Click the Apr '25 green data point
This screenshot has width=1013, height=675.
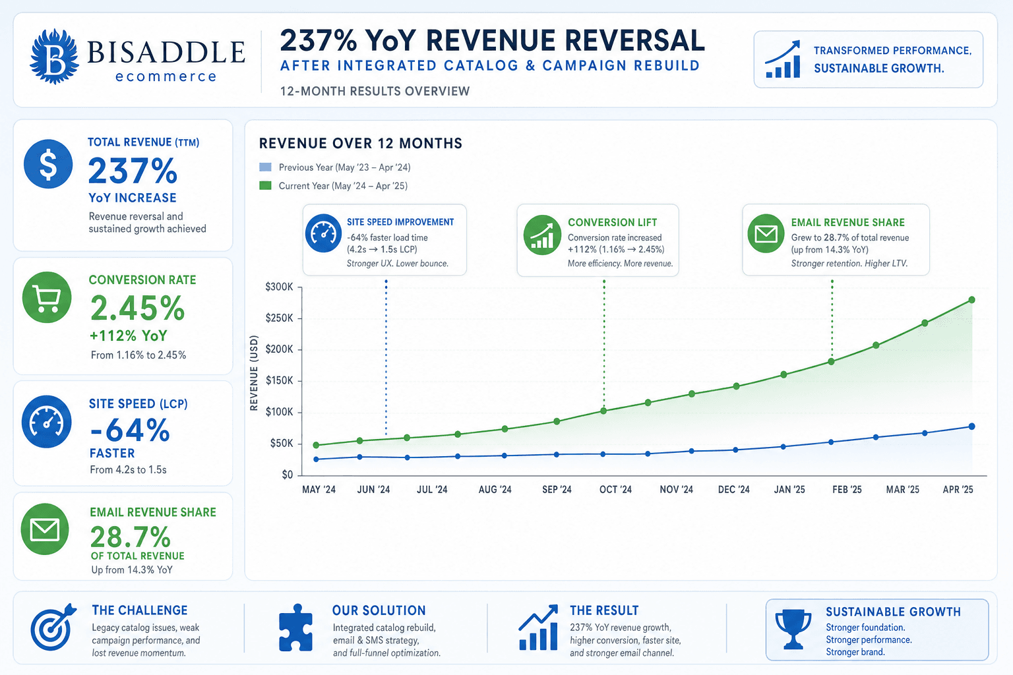(x=971, y=300)
